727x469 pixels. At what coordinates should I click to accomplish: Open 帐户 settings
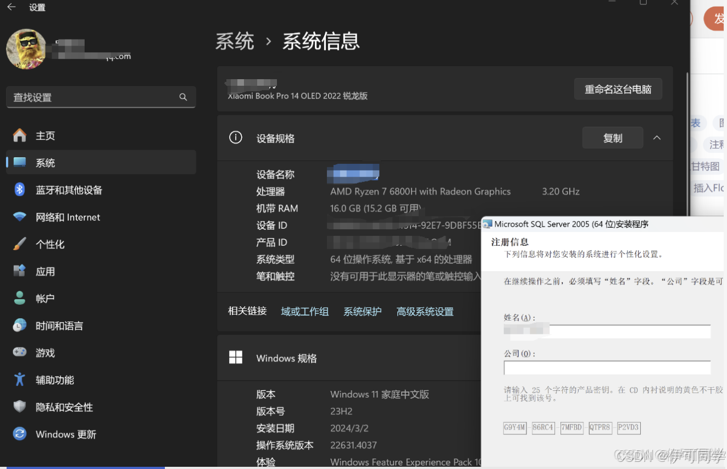pyautogui.click(x=101, y=298)
